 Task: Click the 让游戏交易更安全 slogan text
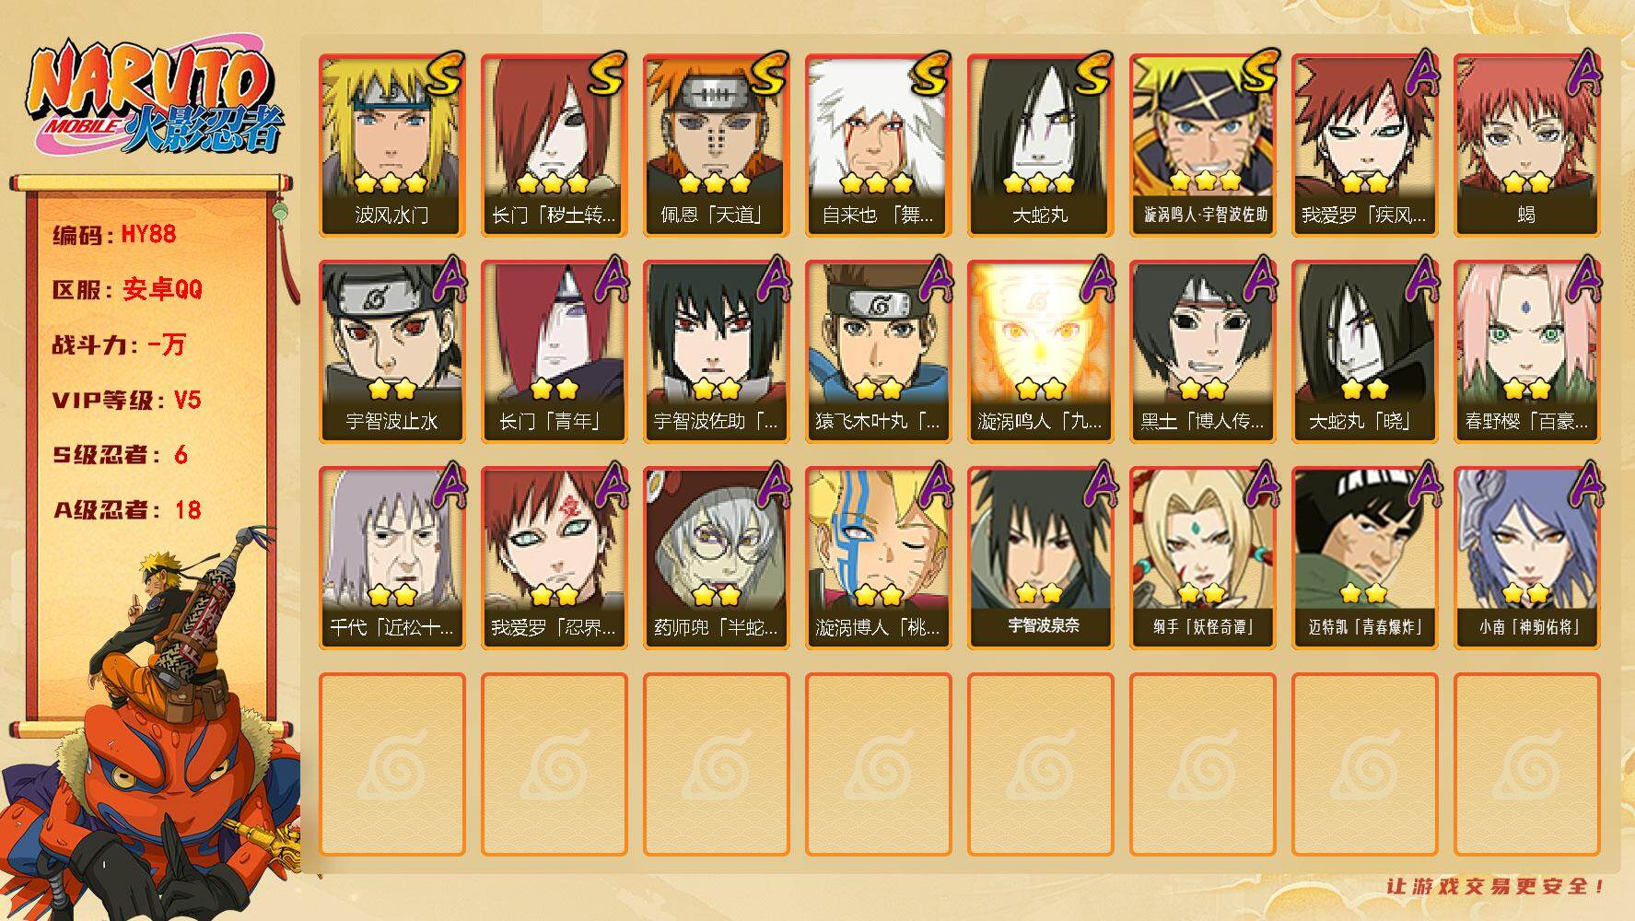click(1497, 886)
